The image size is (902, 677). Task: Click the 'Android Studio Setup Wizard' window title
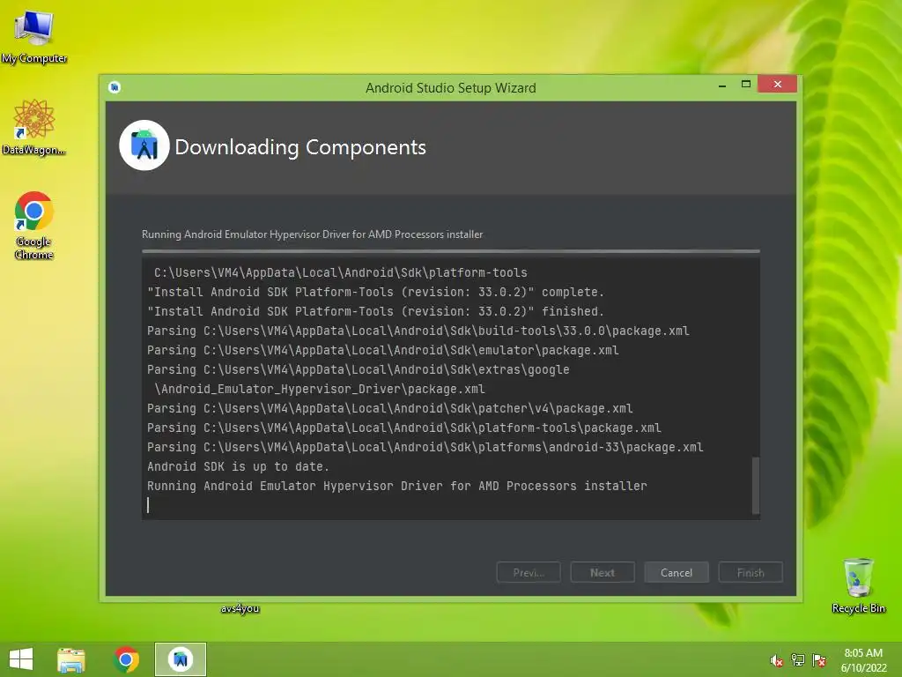click(451, 87)
